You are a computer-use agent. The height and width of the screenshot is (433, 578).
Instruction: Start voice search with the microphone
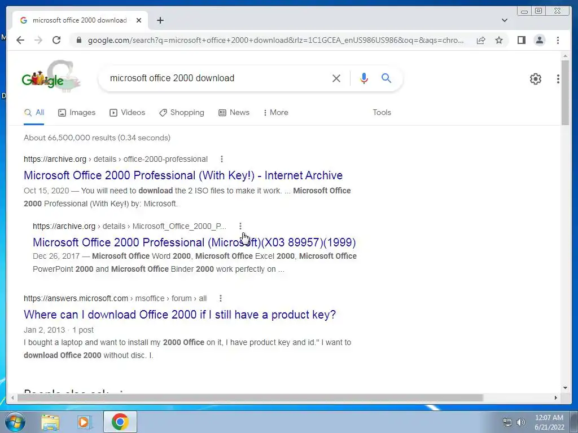pyautogui.click(x=364, y=78)
